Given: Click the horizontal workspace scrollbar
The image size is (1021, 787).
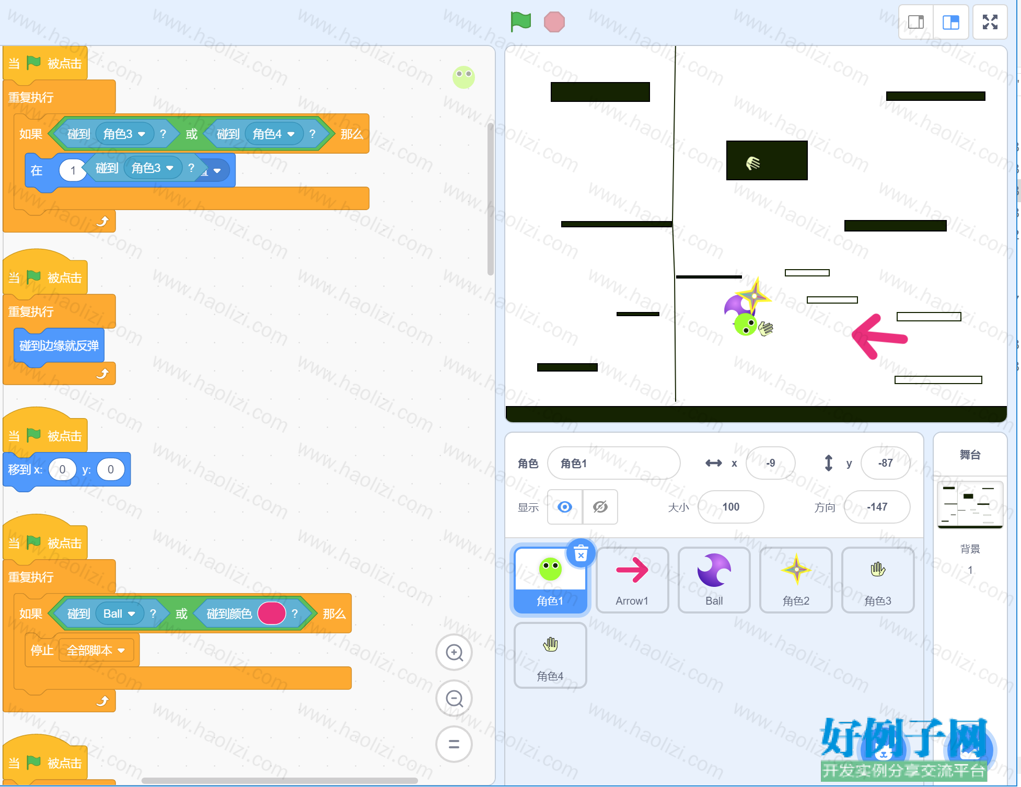Looking at the screenshot, I should 280,781.
